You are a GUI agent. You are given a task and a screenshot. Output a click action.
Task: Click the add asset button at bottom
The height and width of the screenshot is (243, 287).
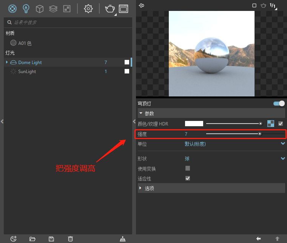click(x=14, y=239)
